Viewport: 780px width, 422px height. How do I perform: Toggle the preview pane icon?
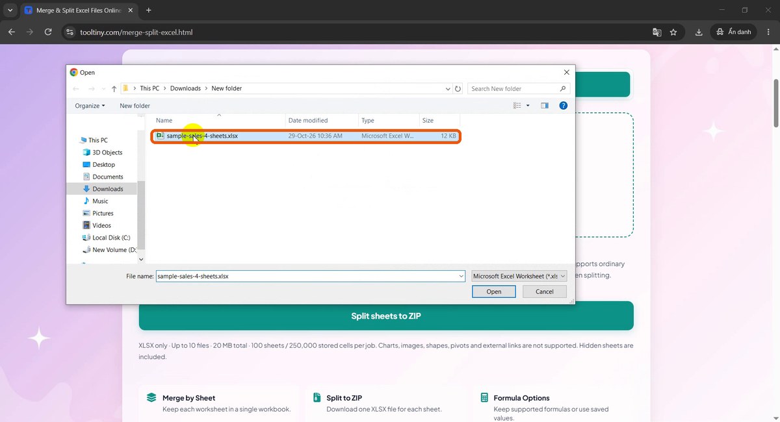coord(545,105)
